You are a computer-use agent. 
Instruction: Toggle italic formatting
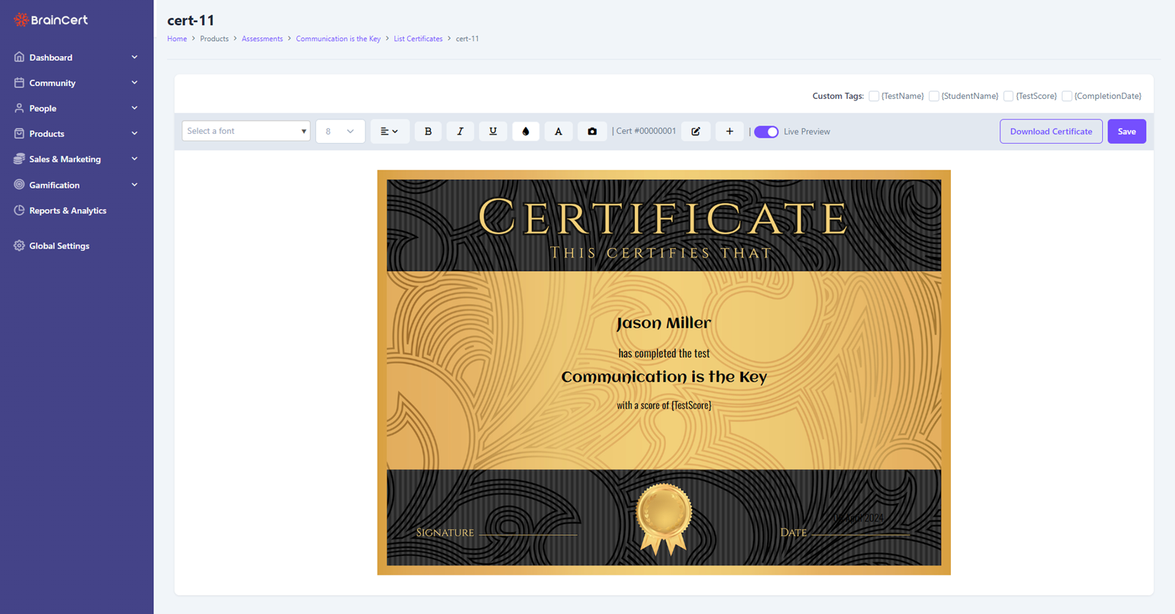(x=461, y=131)
